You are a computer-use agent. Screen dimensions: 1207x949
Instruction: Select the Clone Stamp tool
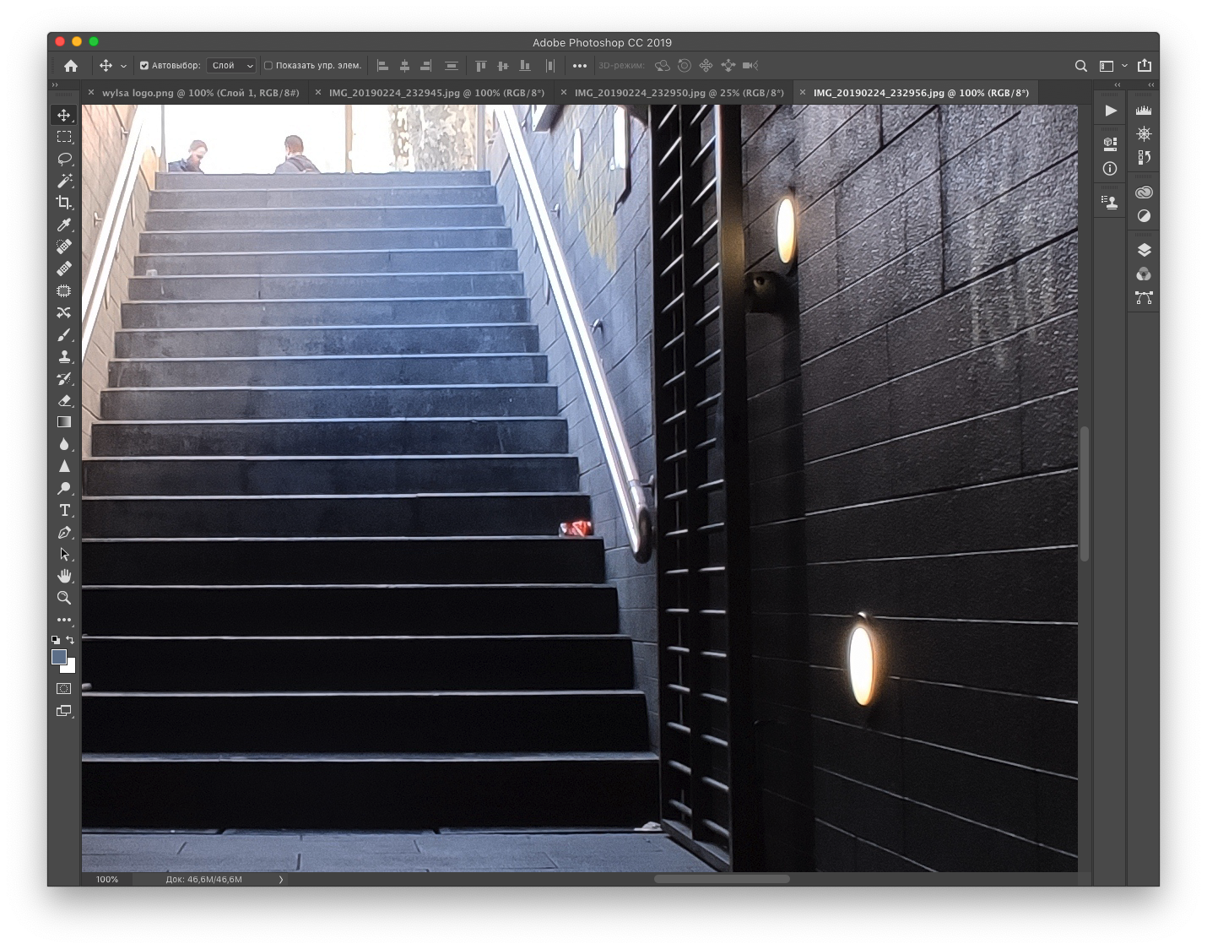(64, 356)
